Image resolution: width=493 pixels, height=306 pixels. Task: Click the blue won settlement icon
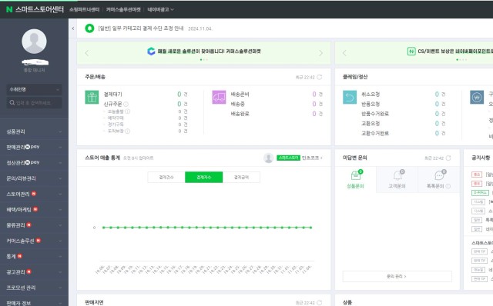(x=477, y=98)
